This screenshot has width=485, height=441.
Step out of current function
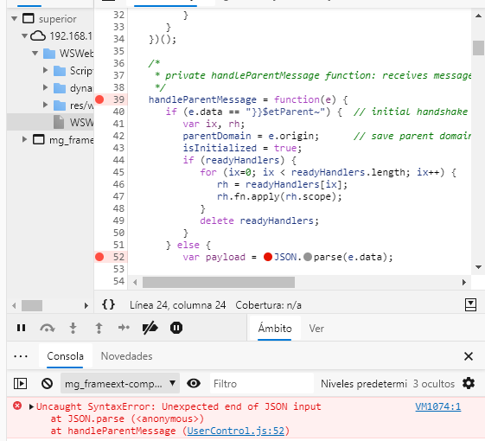(x=99, y=328)
